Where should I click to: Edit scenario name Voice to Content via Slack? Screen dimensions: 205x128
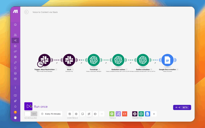[x=45, y=12]
